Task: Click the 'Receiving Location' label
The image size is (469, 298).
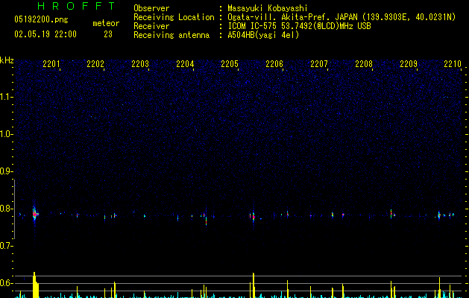Action: (174, 17)
